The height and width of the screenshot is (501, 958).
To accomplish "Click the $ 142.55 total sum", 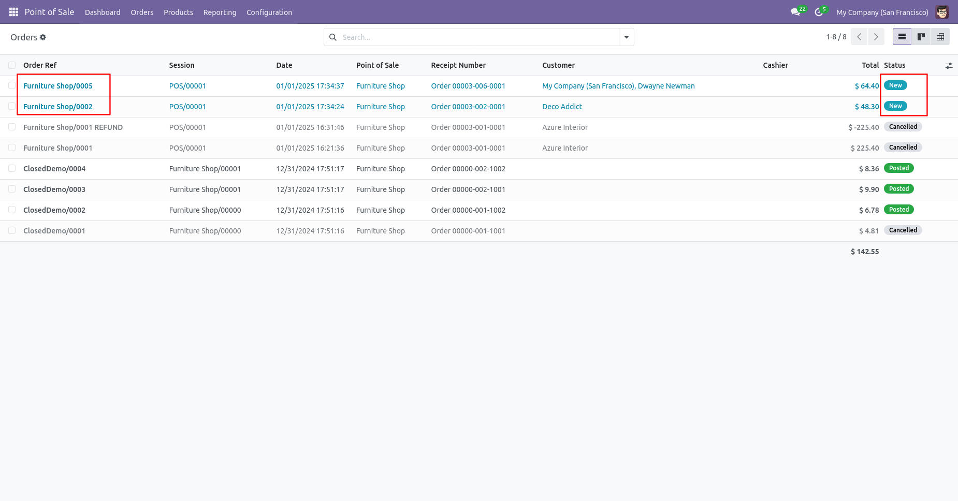I will [x=865, y=252].
